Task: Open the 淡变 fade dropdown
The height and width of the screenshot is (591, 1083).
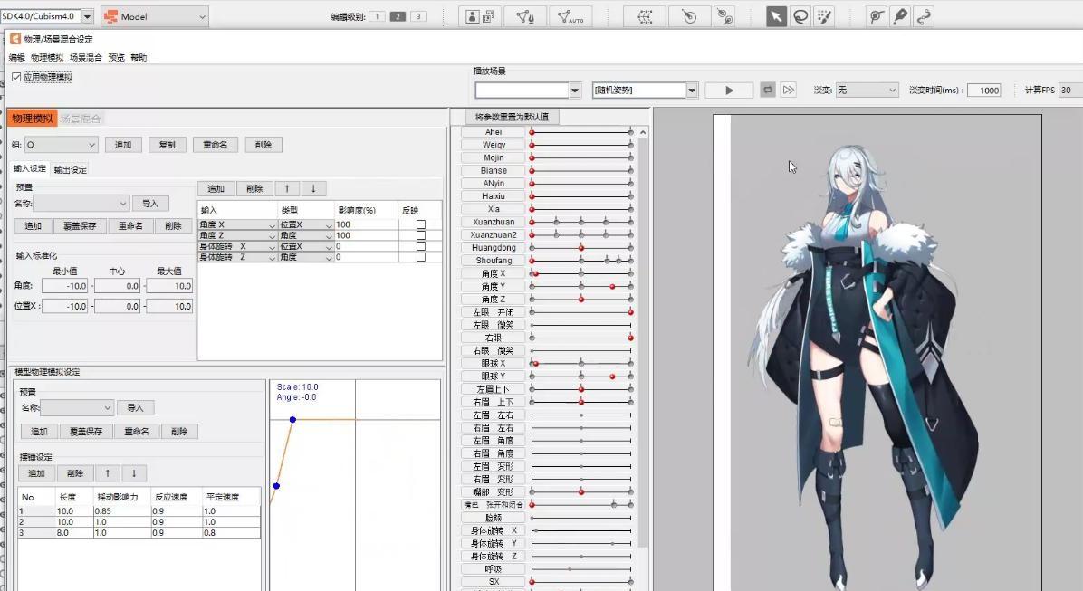Action: (867, 91)
